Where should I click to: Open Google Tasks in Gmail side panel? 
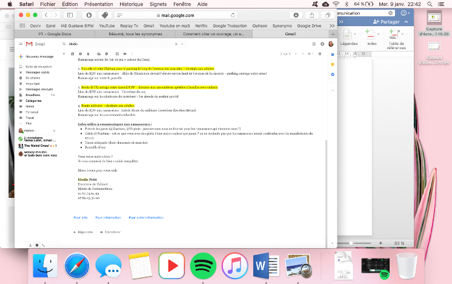click(333, 75)
